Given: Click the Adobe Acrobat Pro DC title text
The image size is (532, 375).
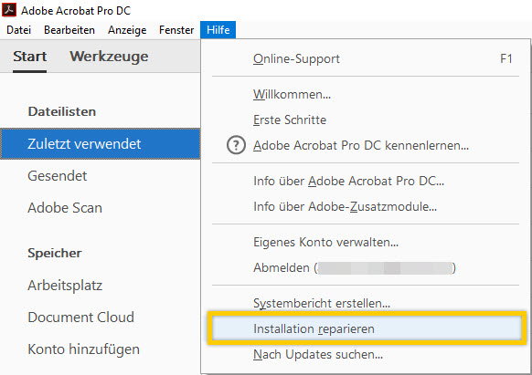Looking at the screenshot, I should (76, 11).
